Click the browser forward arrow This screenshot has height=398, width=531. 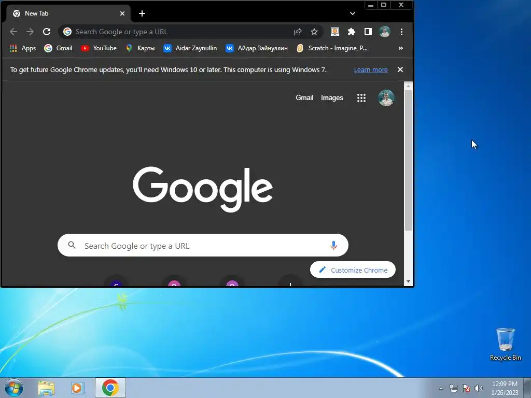click(x=30, y=32)
